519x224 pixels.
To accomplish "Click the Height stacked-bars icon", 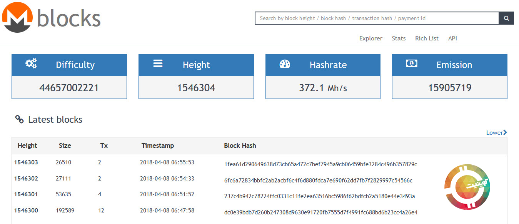I will coord(158,64).
